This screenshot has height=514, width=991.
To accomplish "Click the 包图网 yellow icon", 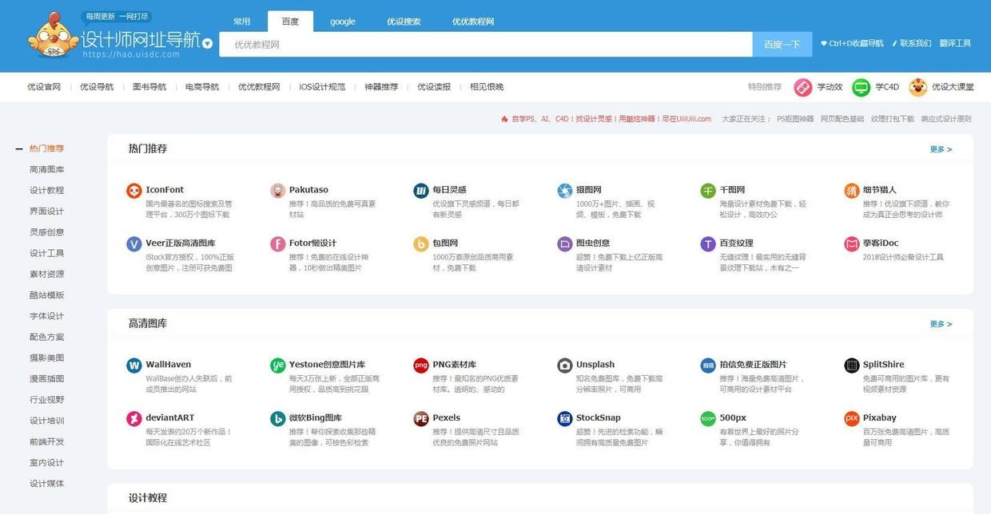I will point(421,244).
